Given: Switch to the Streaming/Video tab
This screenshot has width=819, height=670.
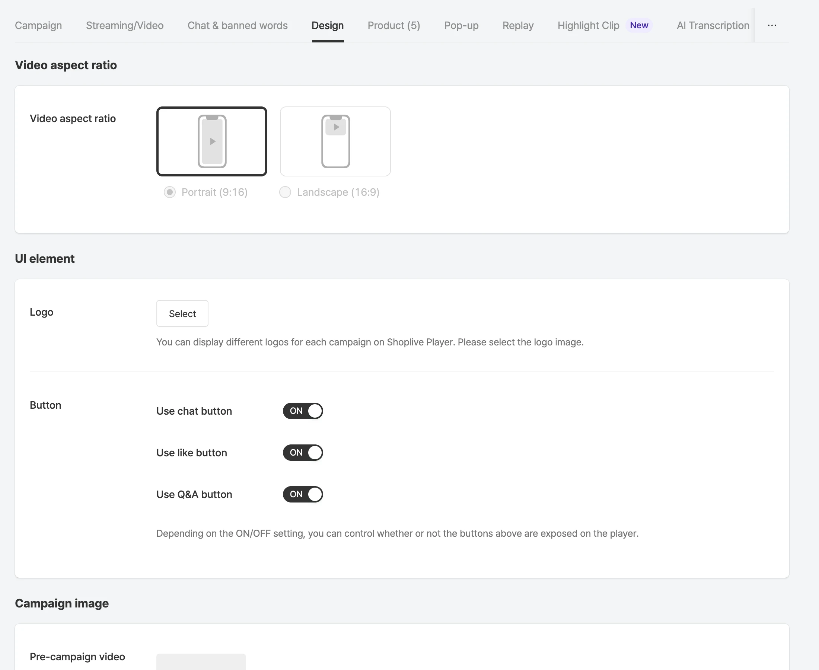Looking at the screenshot, I should pyautogui.click(x=125, y=25).
